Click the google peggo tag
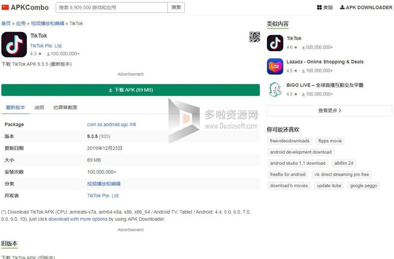The image size is (394, 259). click(x=363, y=186)
